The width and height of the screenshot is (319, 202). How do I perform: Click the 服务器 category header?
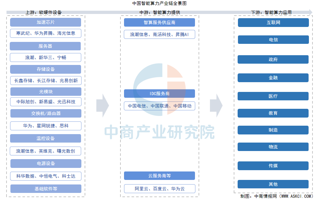pyautogui.click(x=45, y=46)
